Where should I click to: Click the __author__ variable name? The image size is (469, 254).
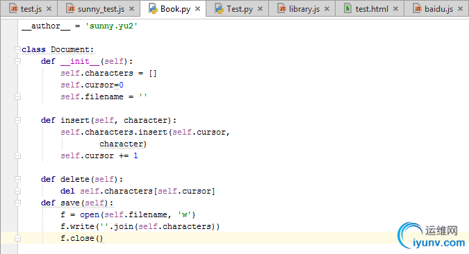(46, 26)
